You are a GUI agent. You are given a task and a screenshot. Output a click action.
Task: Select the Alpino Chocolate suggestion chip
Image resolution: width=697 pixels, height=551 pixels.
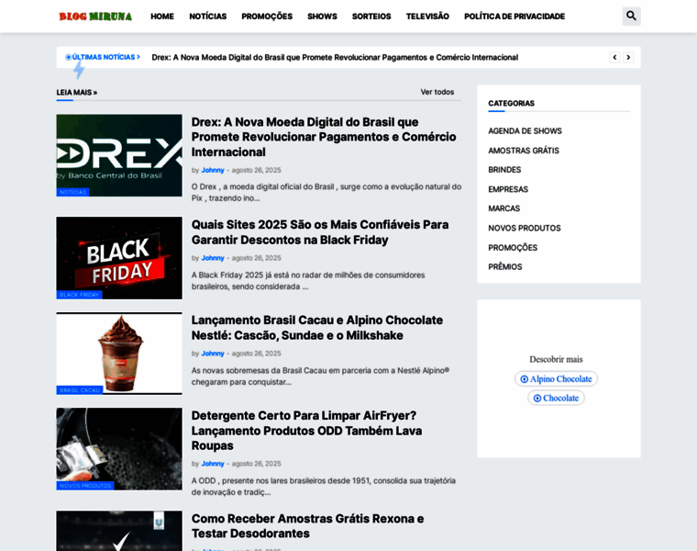[556, 378]
